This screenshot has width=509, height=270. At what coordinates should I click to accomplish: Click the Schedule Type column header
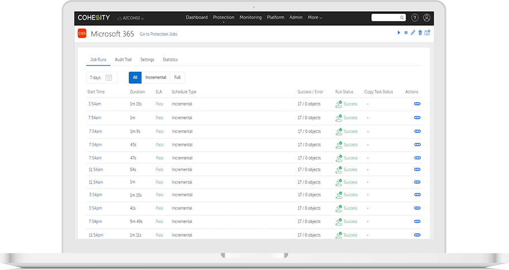click(184, 92)
